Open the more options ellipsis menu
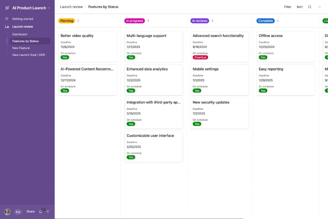 click(x=319, y=7)
